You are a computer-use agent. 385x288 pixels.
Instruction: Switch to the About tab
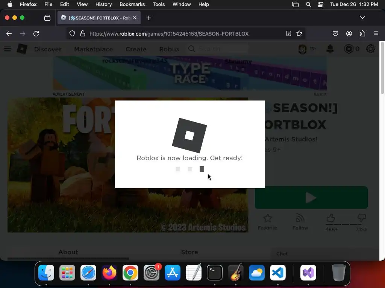(68, 252)
